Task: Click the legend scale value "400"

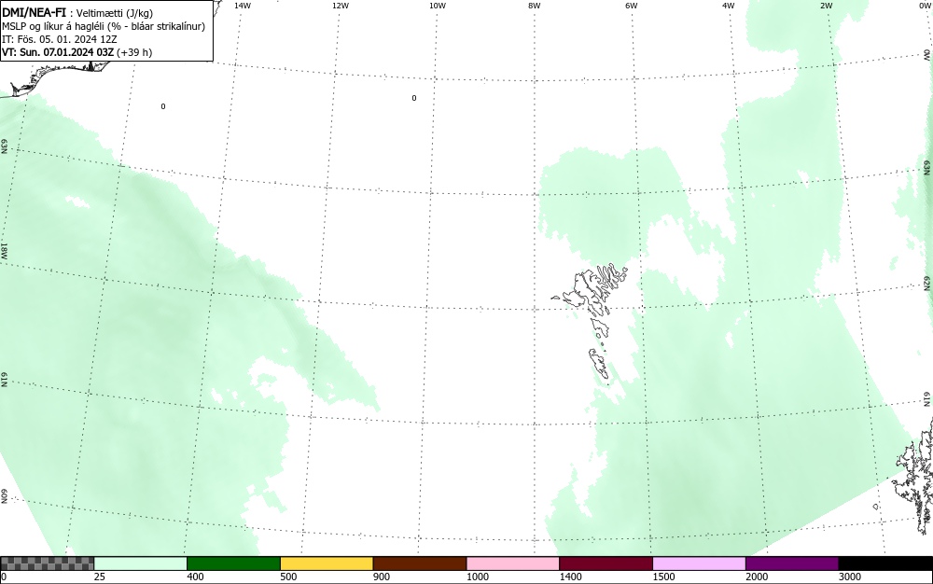Action: click(x=195, y=577)
